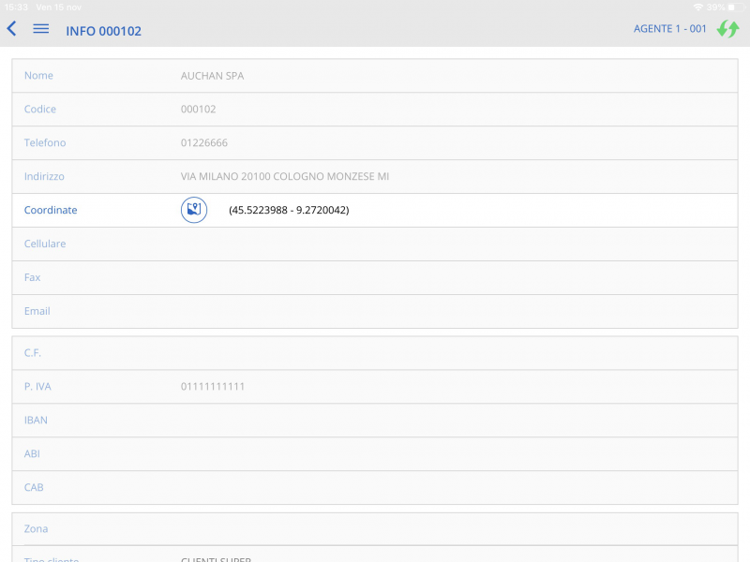Tap the IBAN field row
The image size is (750, 562).
[375, 421]
